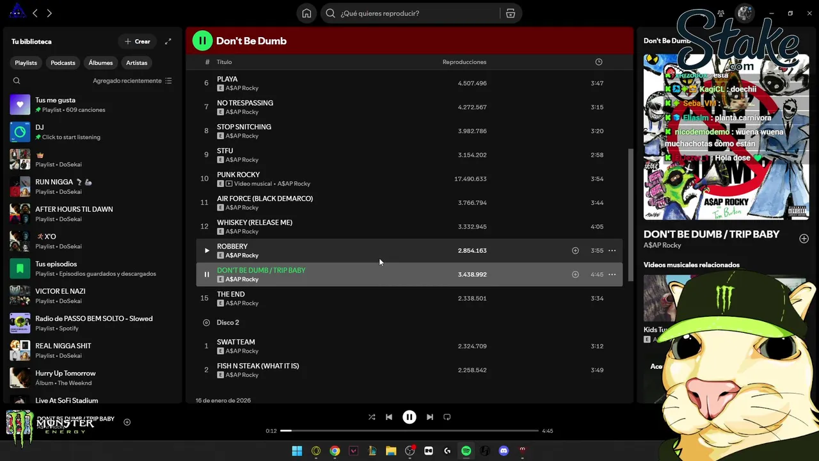Screen dimensions: 819x461
Task: Select THE END track
Action: click(409, 298)
